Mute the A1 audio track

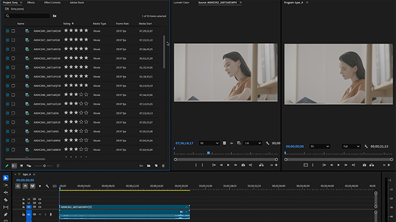pos(40,215)
